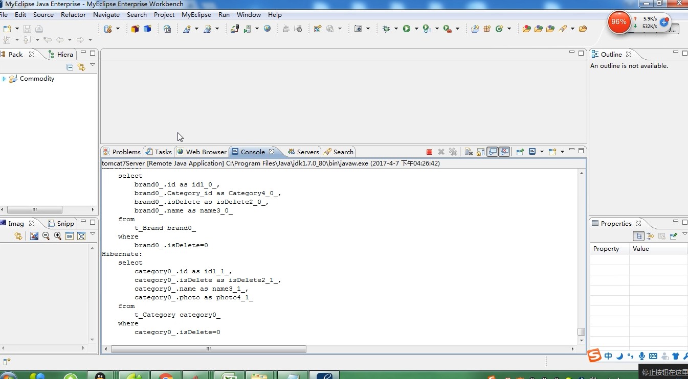The height and width of the screenshot is (379, 688).
Task: Click the Console horizontal scrollbar thumb
Action: (208, 349)
